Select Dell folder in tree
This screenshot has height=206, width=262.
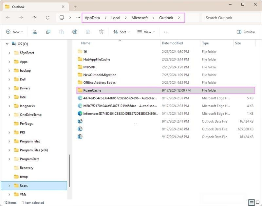(x=23, y=79)
